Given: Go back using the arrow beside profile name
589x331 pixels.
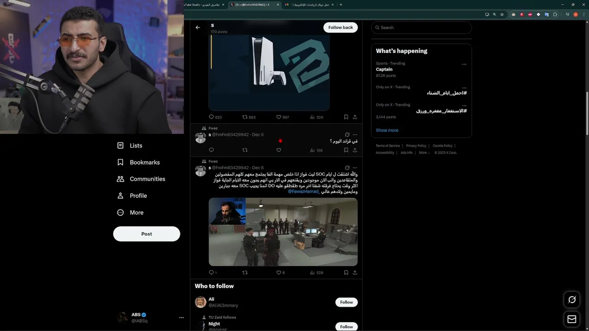Looking at the screenshot, I should (198, 28).
